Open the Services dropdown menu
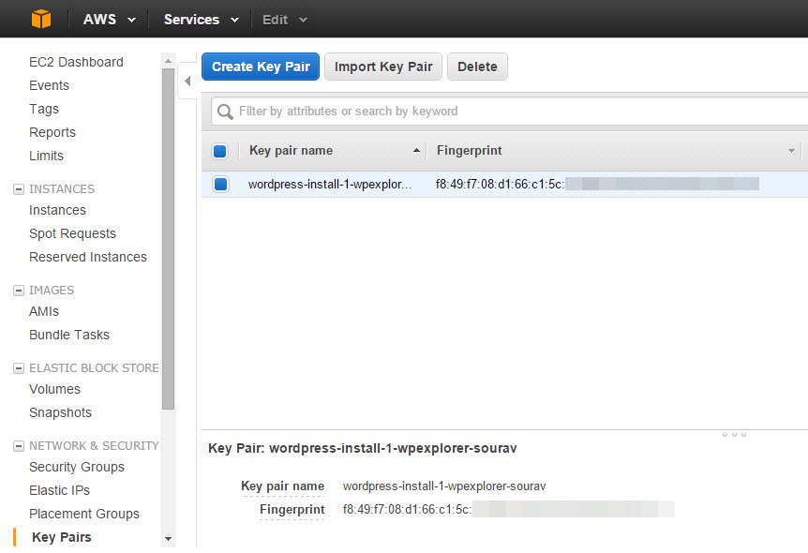808x553 pixels. [x=201, y=20]
